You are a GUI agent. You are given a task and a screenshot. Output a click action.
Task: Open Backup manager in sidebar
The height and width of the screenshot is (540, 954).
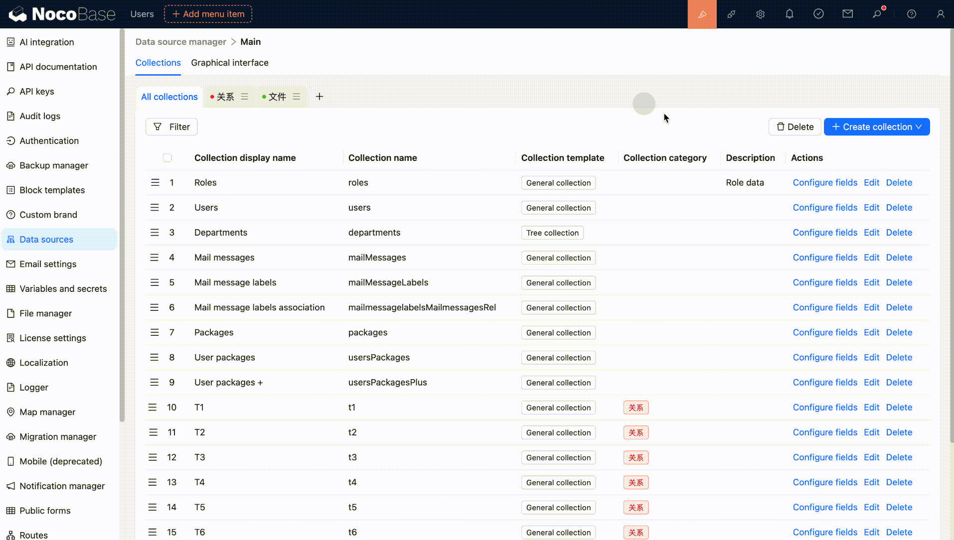53,165
